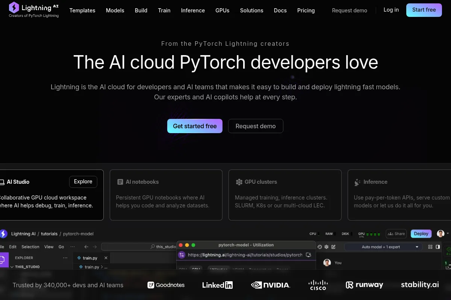Click train.py in the editor breadcrumb
This screenshot has width=451, height=300.
(92, 267)
